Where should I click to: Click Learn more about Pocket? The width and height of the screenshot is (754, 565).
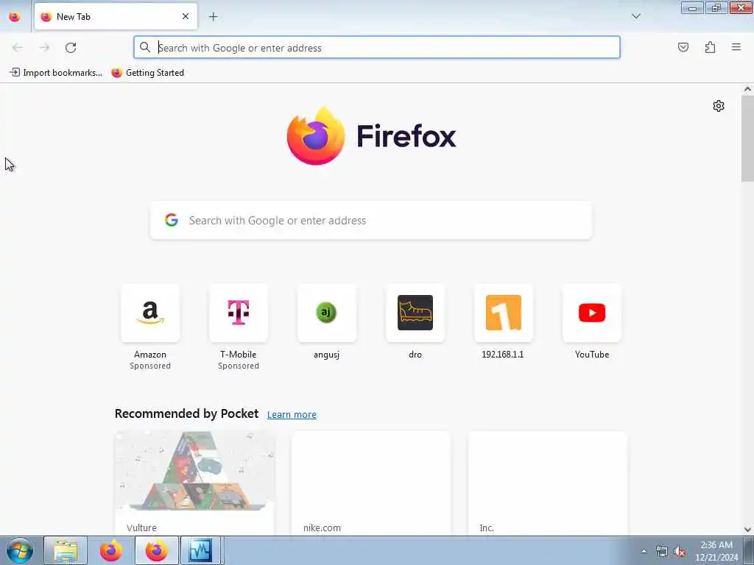[292, 415]
